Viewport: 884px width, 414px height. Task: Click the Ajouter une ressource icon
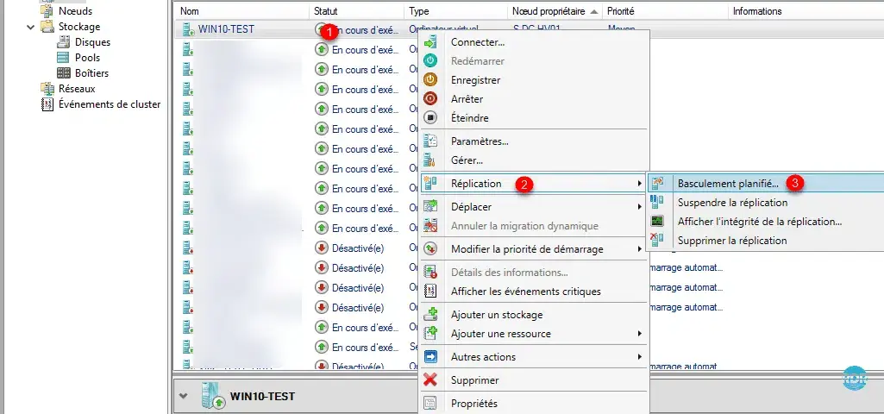click(x=430, y=333)
